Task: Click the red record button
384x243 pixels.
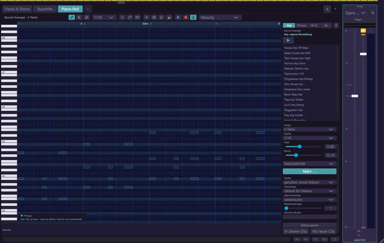Action: pyautogui.click(x=186, y=17)
